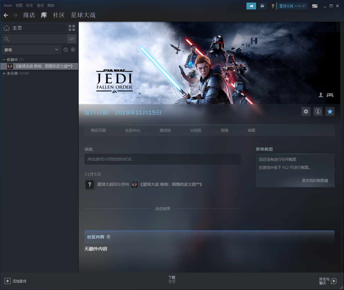This screenshot has width=344, height=290.
Task: Click 添加游戏 at bottom left
Action: pyautogui.click(x=16, y=281)
